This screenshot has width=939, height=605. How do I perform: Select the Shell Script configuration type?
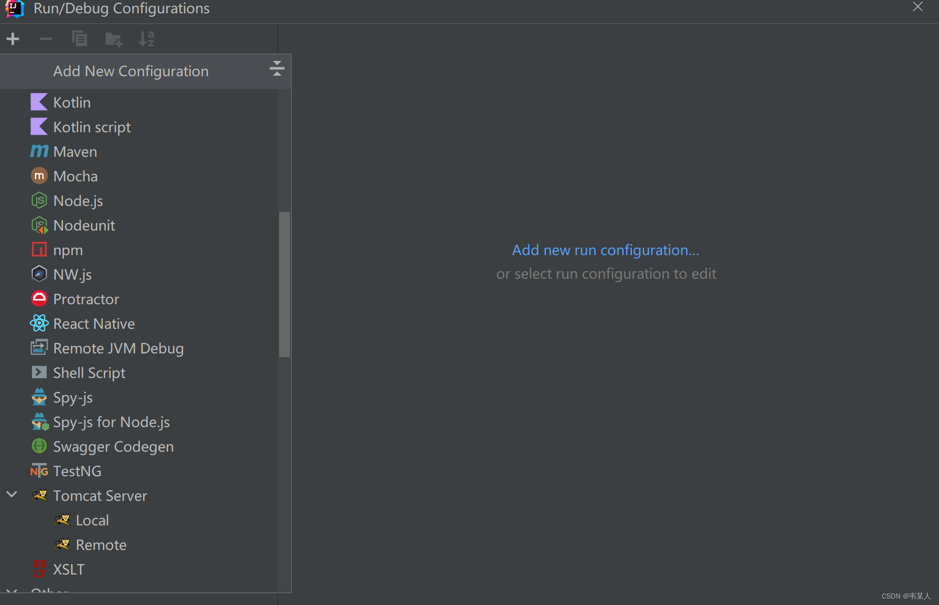coord(89,372)
